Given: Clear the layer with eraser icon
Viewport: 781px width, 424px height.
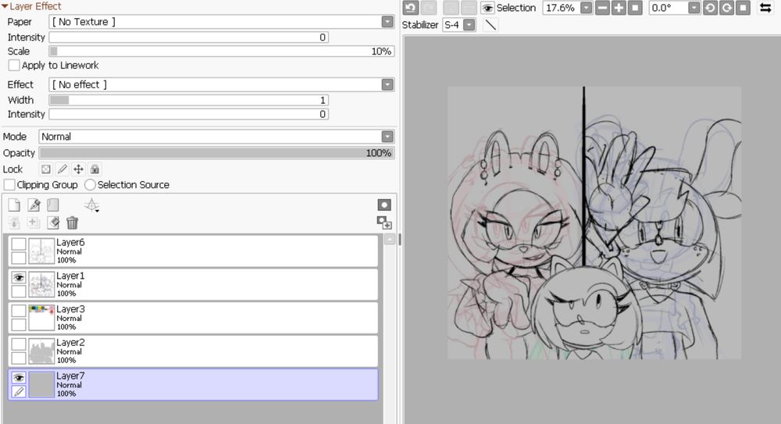Looking at the screenshot, I should click(53, 223).
